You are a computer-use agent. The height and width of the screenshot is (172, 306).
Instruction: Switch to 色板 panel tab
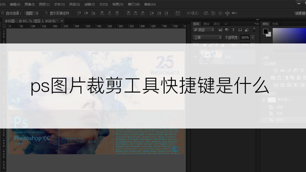275,24
